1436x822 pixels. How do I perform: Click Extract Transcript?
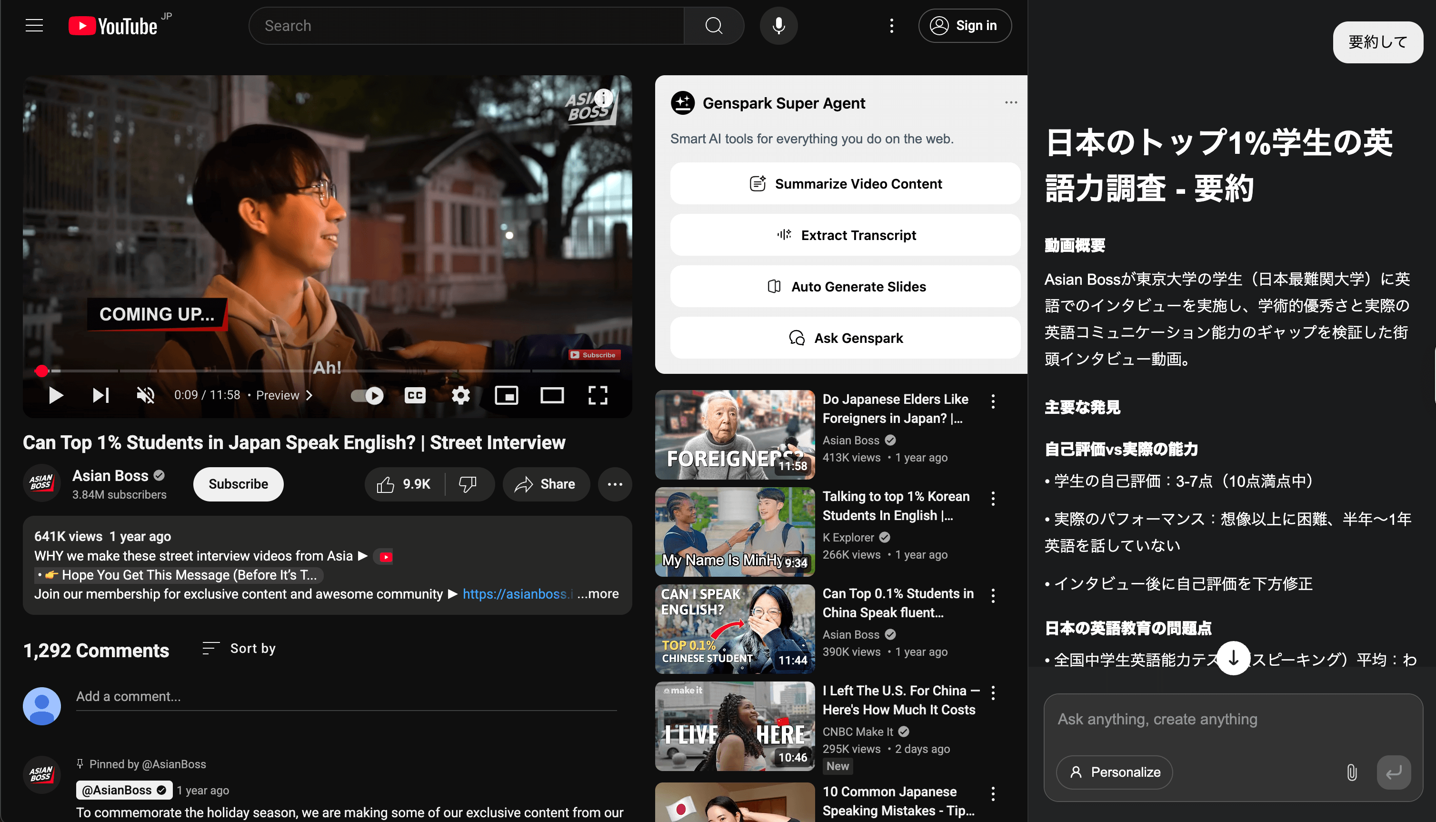(845, 235)
